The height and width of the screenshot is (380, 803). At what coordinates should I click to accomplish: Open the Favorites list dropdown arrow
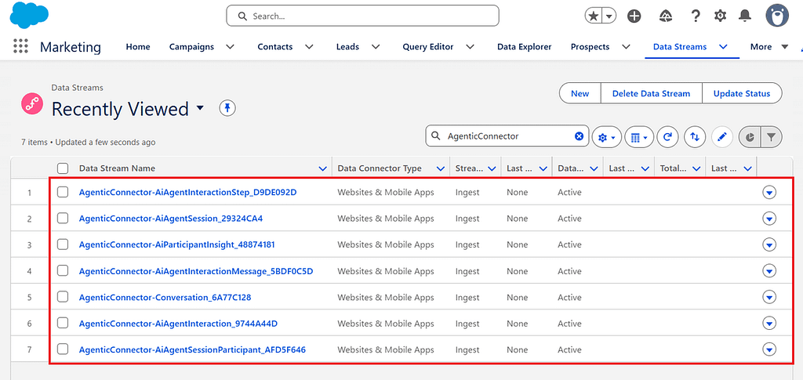[x=609, y=16]
